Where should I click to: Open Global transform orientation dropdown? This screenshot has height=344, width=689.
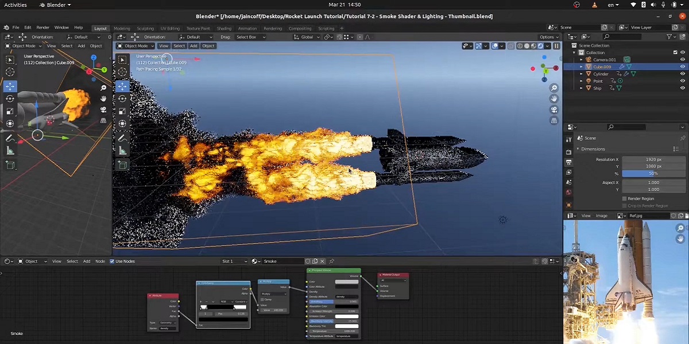[x=307, y=37]
